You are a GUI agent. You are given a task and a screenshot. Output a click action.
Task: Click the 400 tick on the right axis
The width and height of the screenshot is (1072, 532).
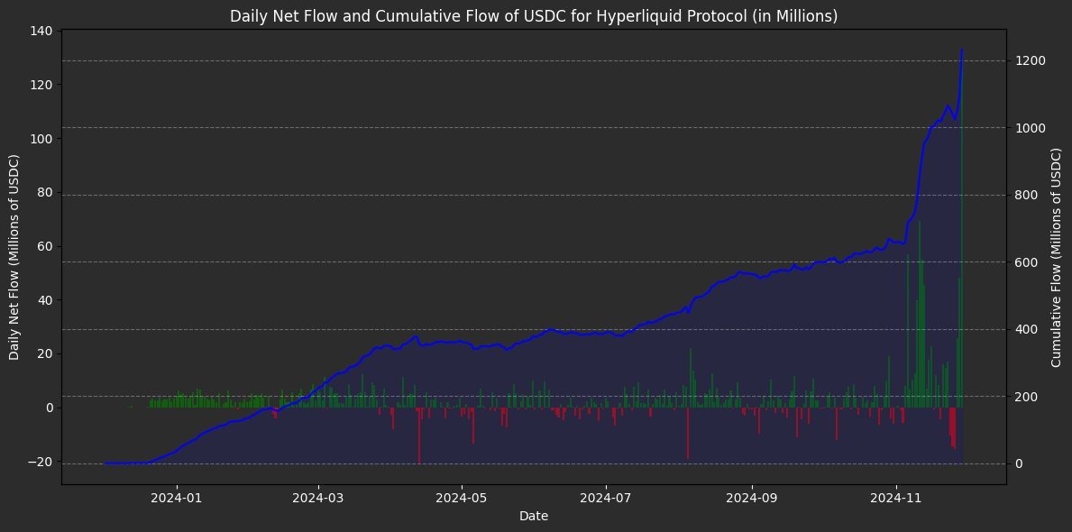(1025, 329)
